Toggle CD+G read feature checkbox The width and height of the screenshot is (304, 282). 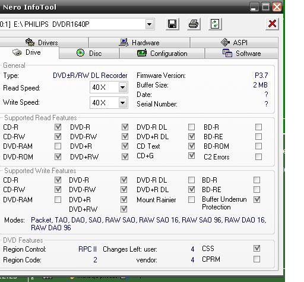coord(191,156)
